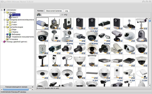Check the Управление пользователями checkbox
152x94 pixels.
(x=7, y=37)
